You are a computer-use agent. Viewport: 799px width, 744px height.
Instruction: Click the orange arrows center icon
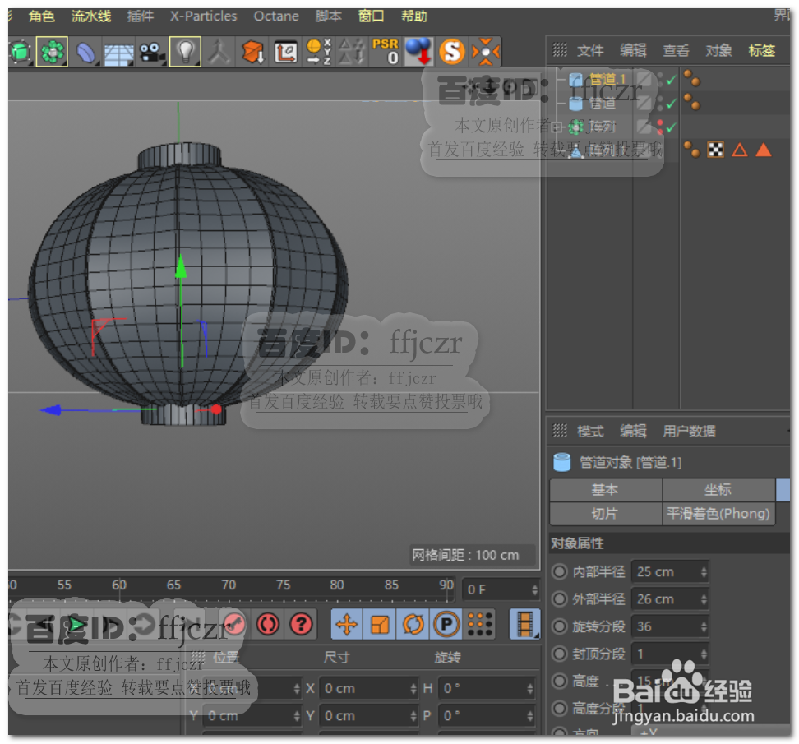485,52
